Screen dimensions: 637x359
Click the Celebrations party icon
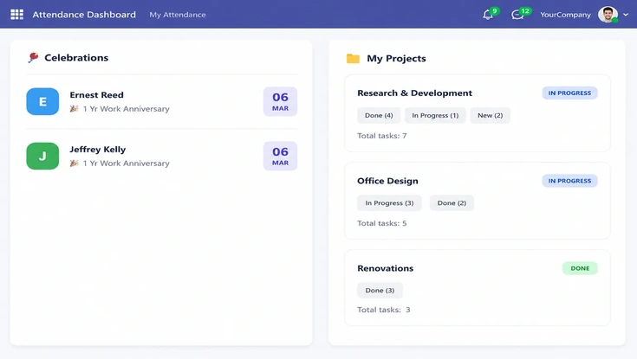click(33, 58)
